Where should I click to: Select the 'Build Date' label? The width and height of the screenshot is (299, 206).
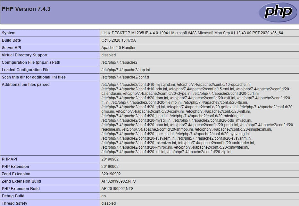[11, 40]
